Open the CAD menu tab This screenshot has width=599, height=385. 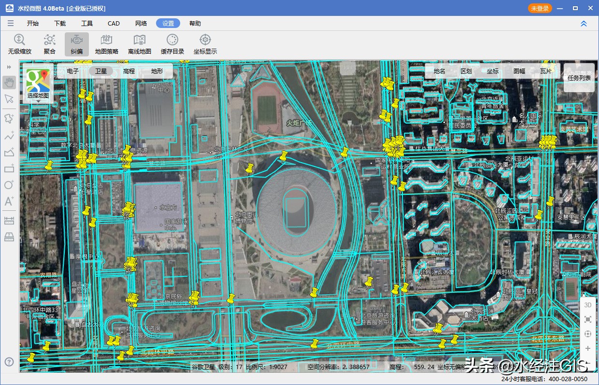[114, 23]
